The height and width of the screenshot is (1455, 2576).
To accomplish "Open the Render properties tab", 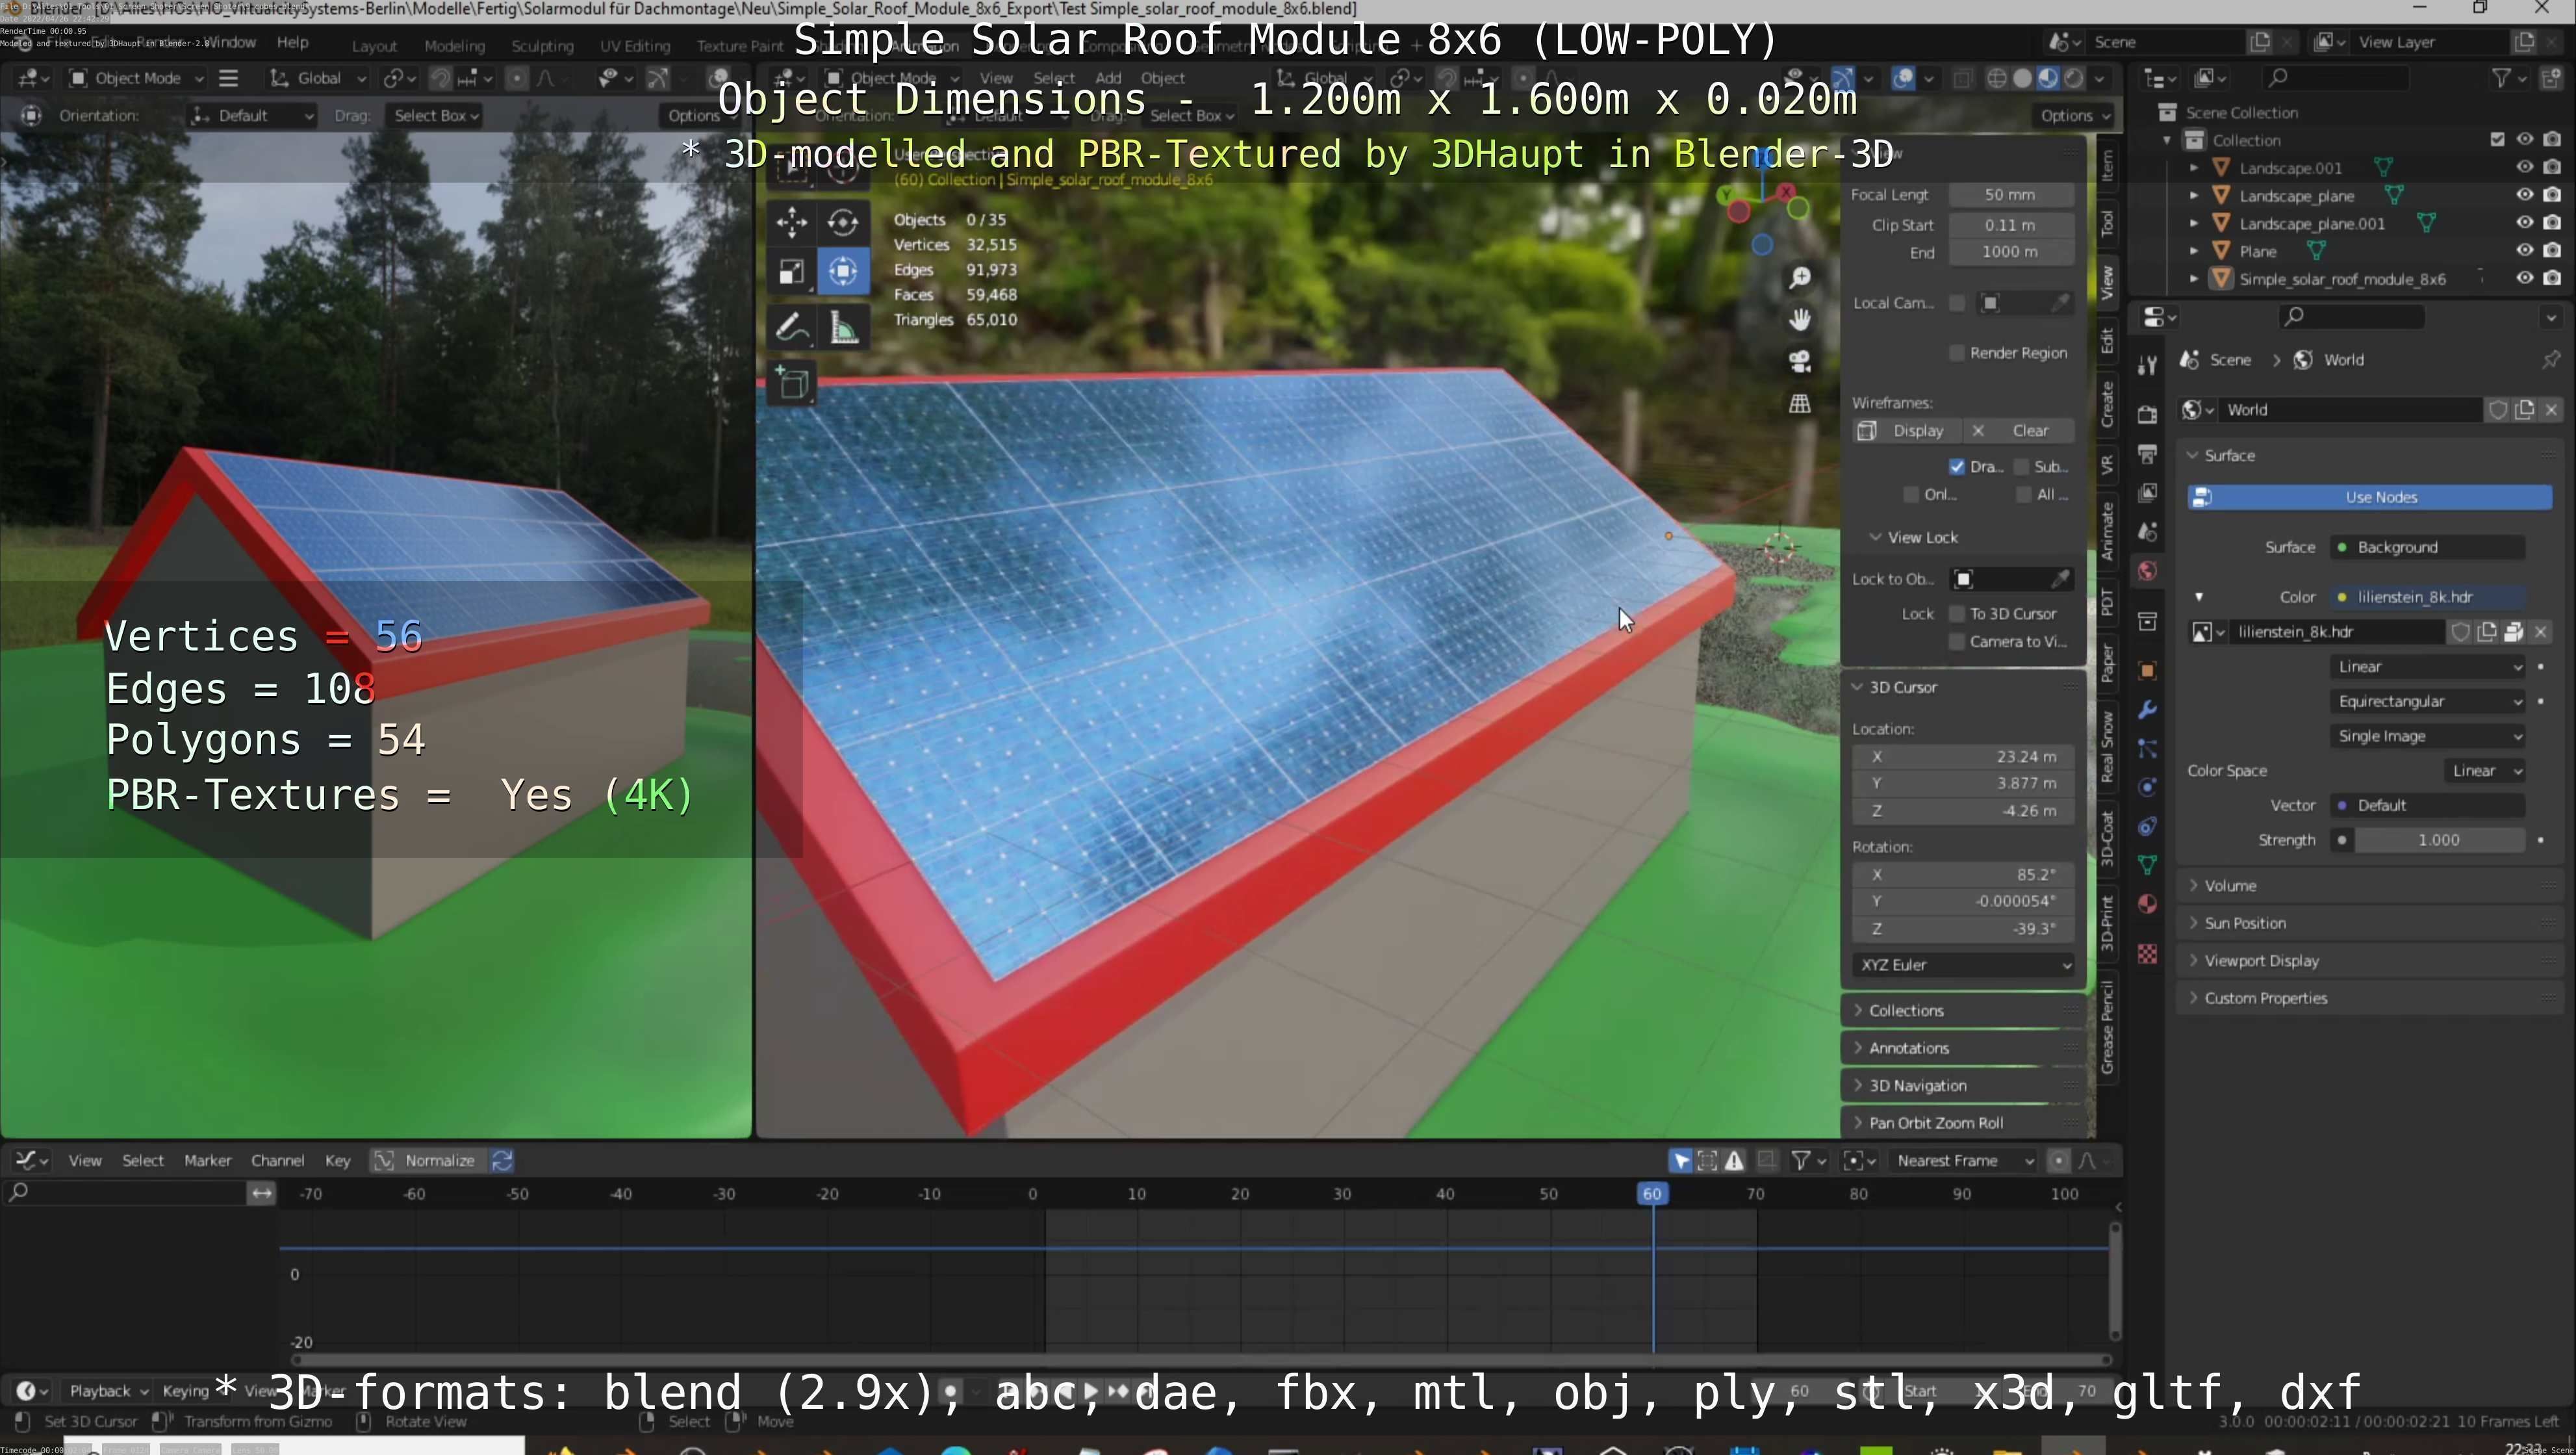I will [x=2147, y=414].
